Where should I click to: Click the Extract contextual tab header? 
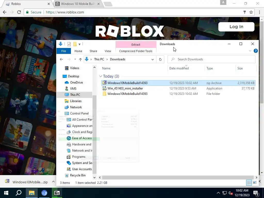[x=136, y=44]
